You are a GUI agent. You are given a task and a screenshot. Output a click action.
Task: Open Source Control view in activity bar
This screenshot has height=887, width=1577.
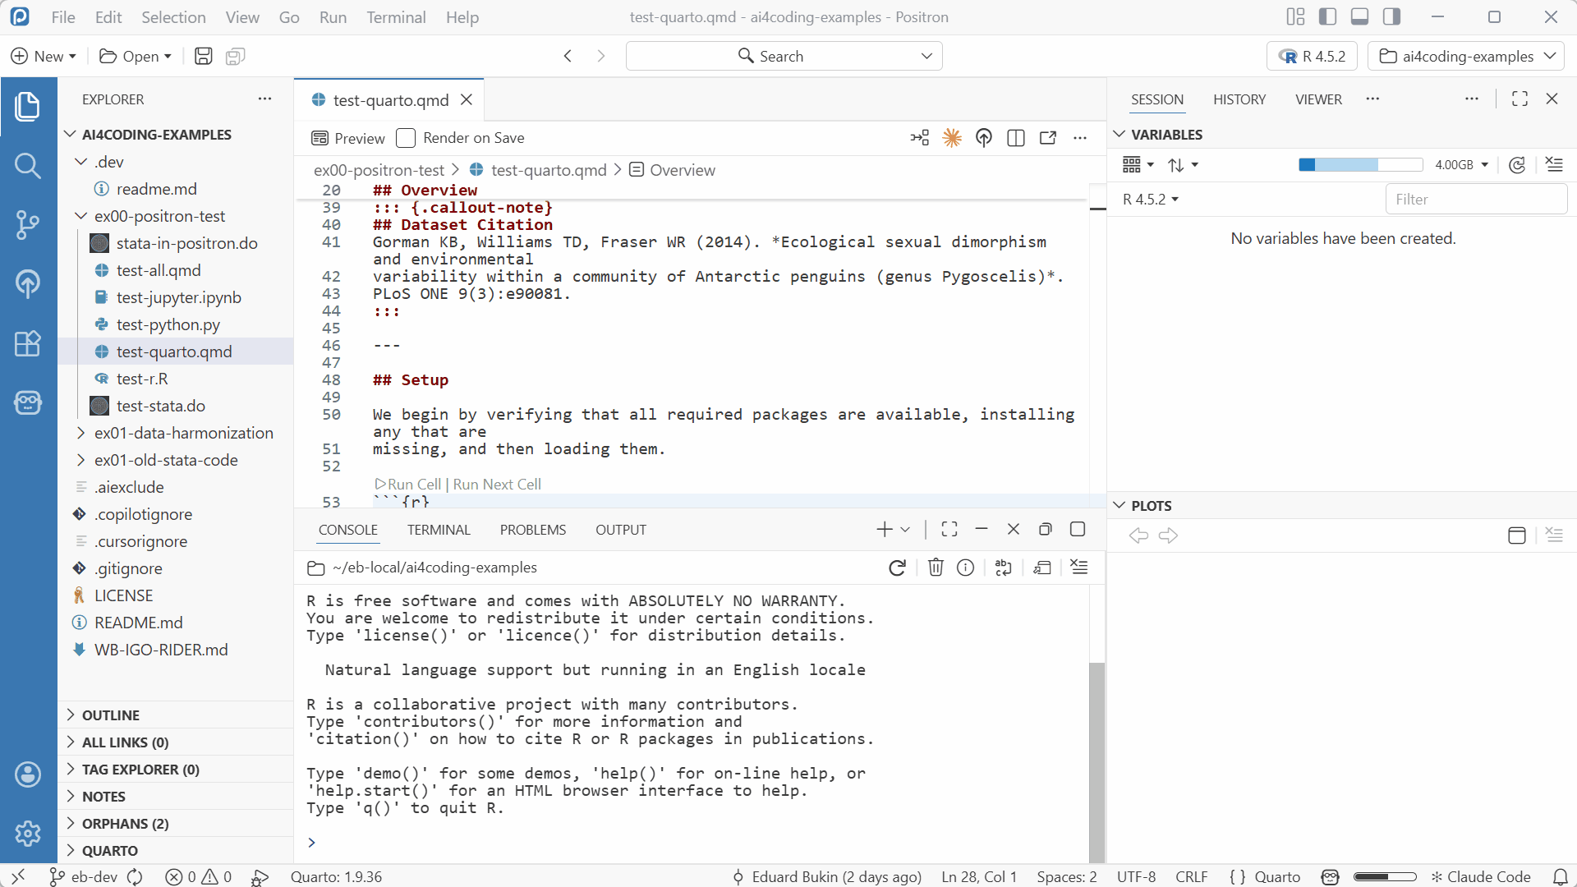[28, 224]
